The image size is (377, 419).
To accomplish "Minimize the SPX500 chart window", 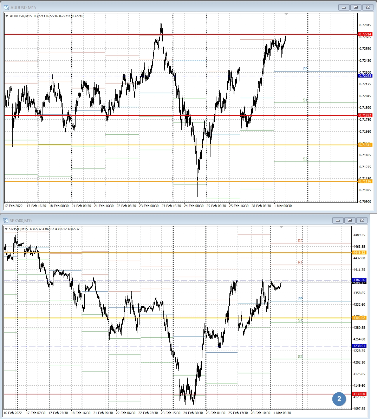I will [338, 220].
